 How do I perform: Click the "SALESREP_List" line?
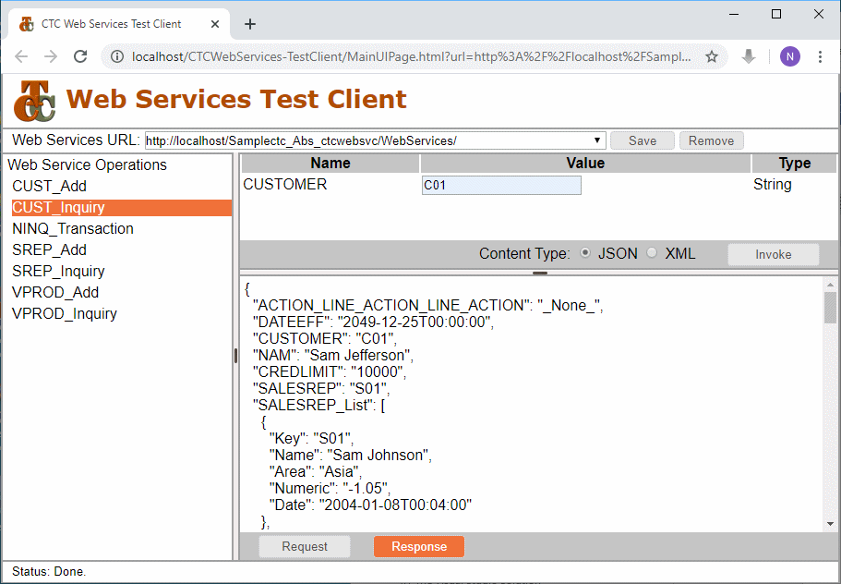tap(319, 406)
